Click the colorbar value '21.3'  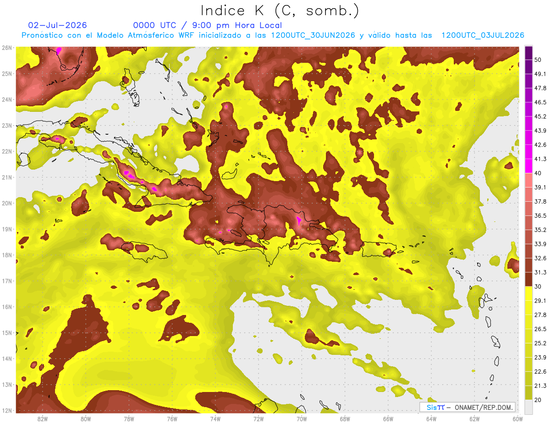(x=540, y=386)
